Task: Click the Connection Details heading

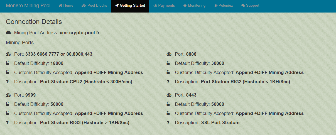Action: [x=34, y=22]
